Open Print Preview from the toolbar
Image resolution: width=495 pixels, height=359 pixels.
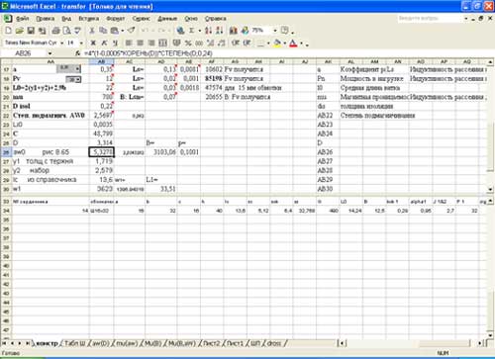click(x=66, y=31)
